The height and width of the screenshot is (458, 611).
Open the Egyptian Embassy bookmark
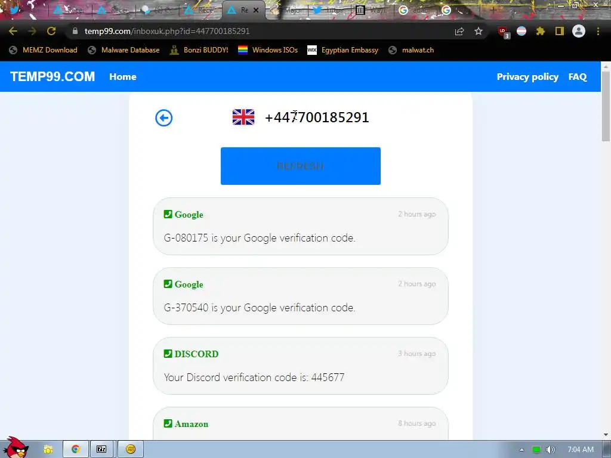coord(343,50)
